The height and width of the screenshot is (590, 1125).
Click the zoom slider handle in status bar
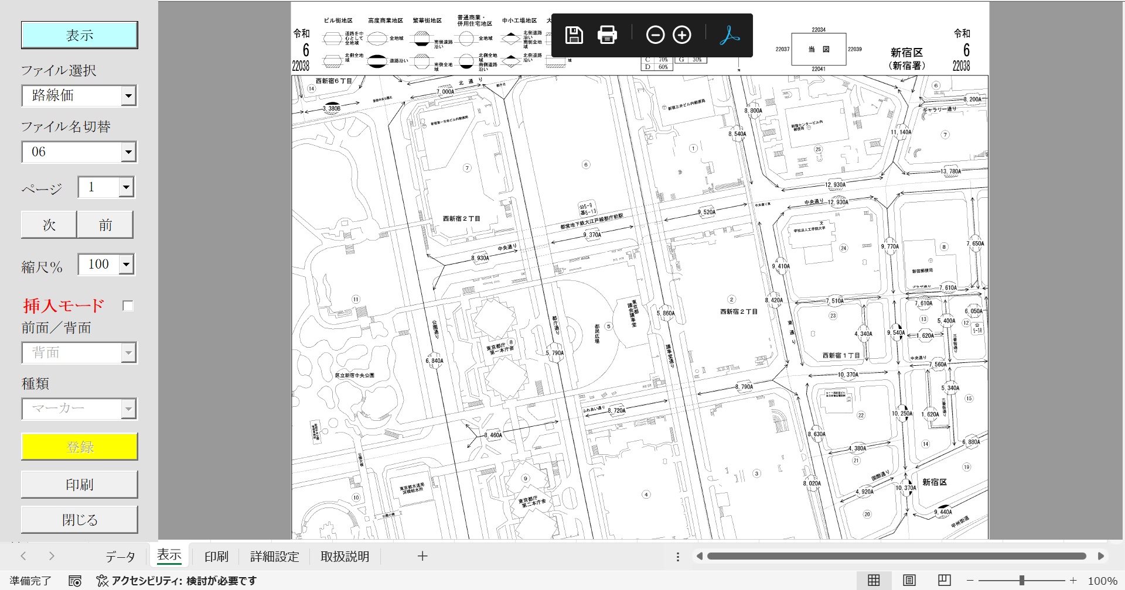pyautogui.click(x=1021, y=580)
